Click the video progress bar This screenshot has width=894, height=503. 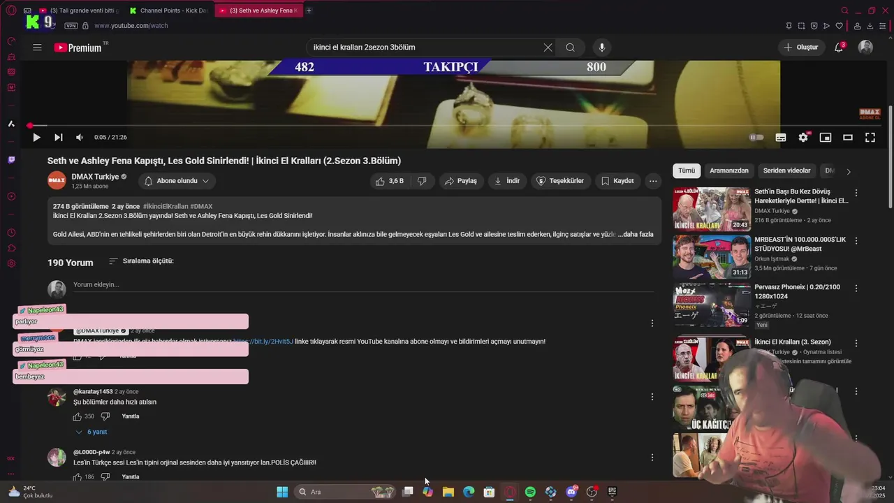tap(454, 126)
